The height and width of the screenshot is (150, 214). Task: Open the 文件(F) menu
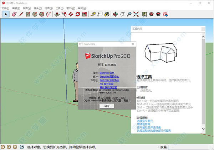pos(5,8)
